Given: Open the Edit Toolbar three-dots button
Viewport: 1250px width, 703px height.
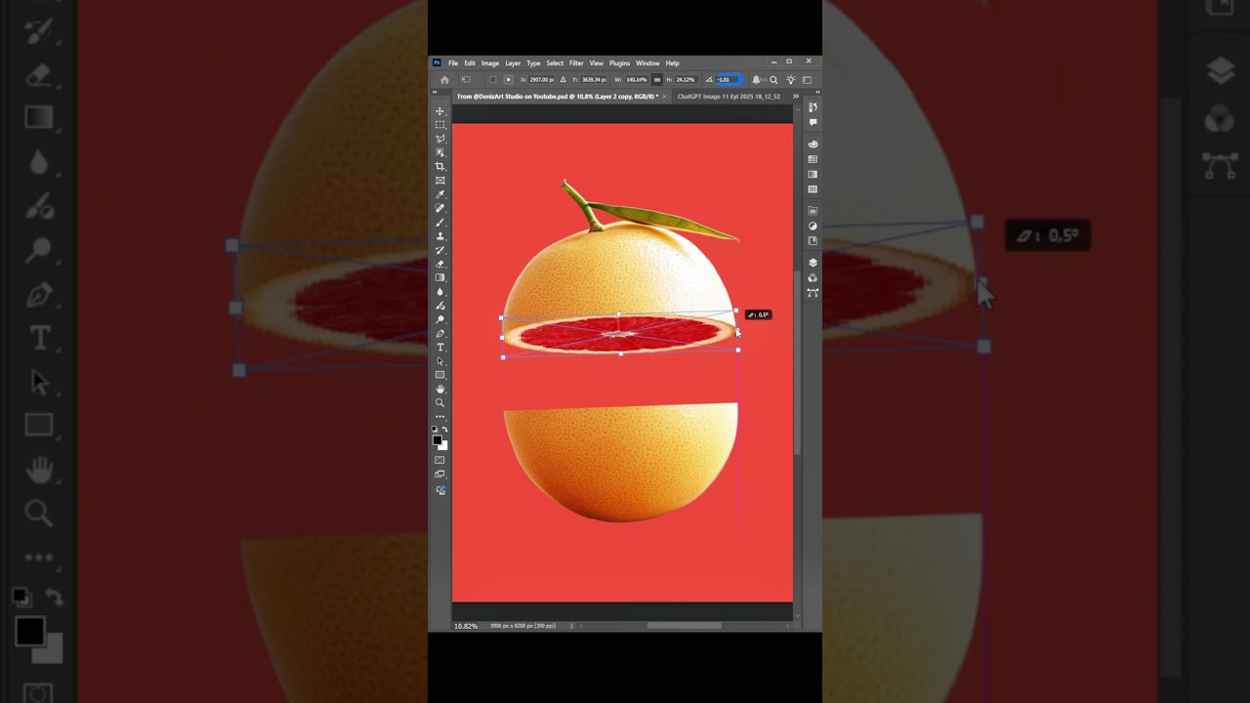Looking at the screenshot, I should coord(439,417).
